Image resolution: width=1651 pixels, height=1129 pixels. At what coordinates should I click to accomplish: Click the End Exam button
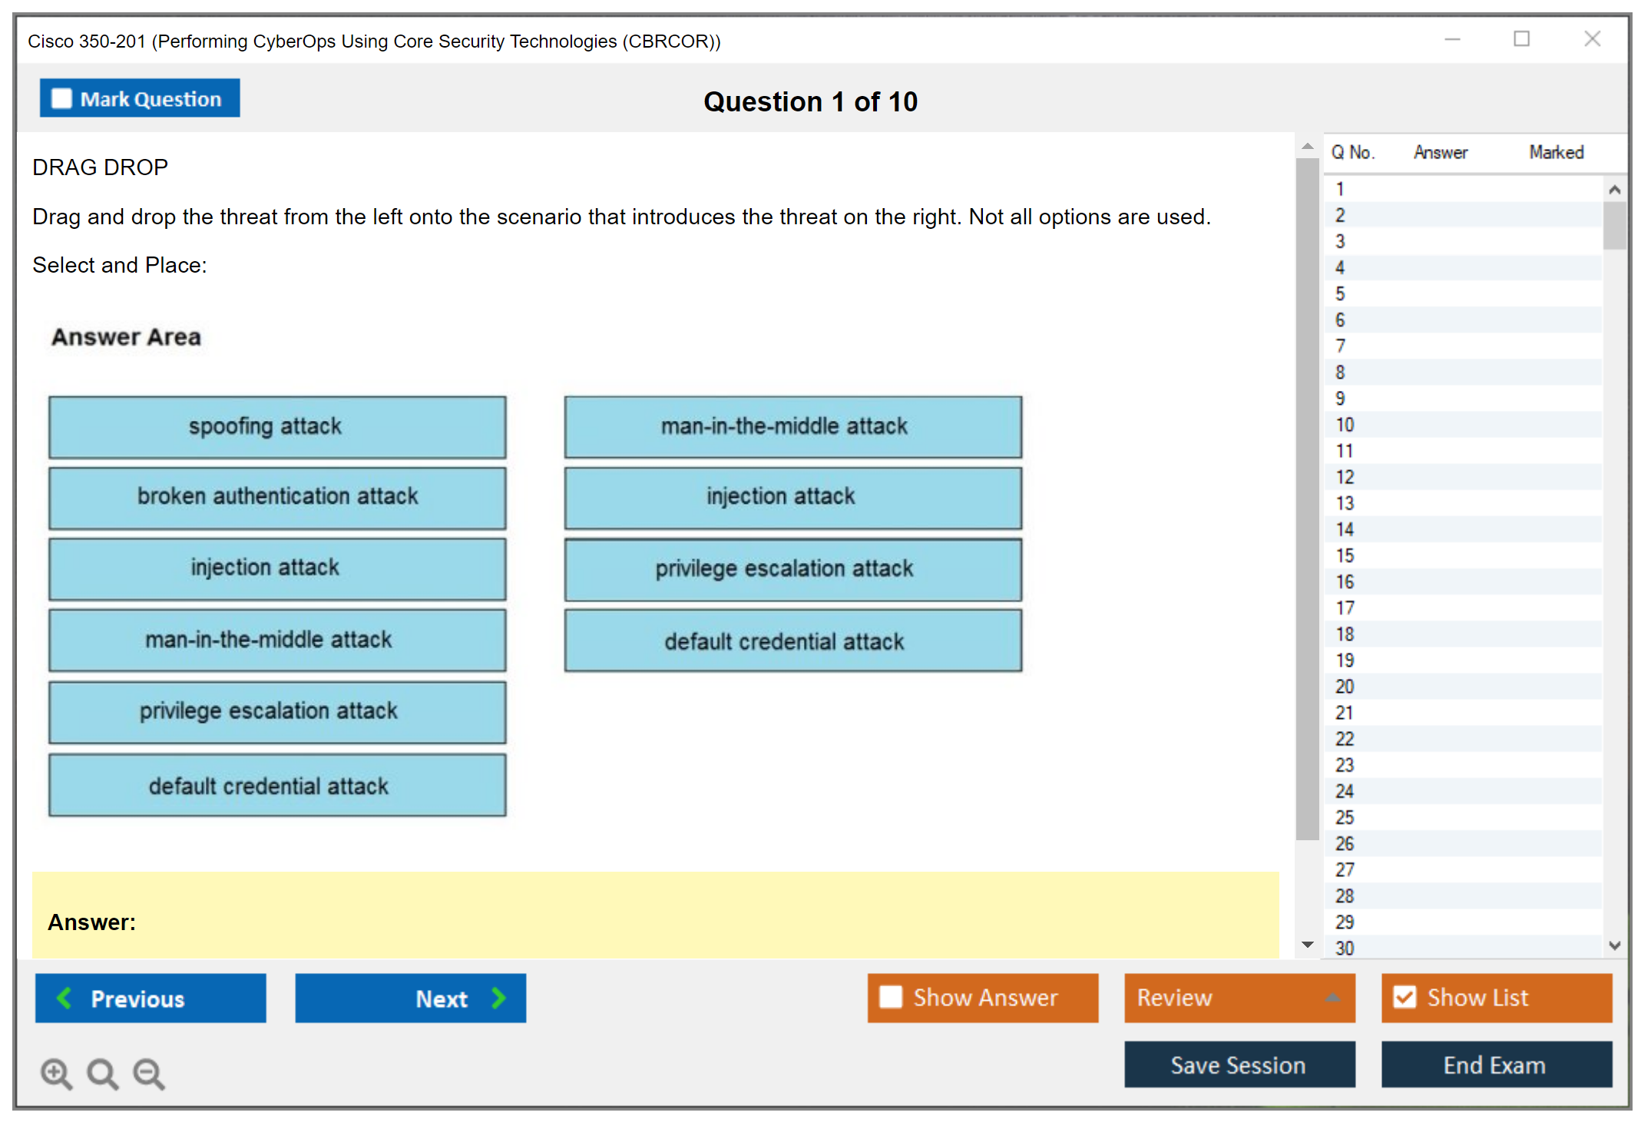tap(1495, 1064)
